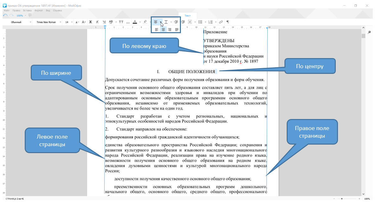Open the 'Правка' menu
Image resolution: width=376 pixels, height=203 pixels.
16,10
